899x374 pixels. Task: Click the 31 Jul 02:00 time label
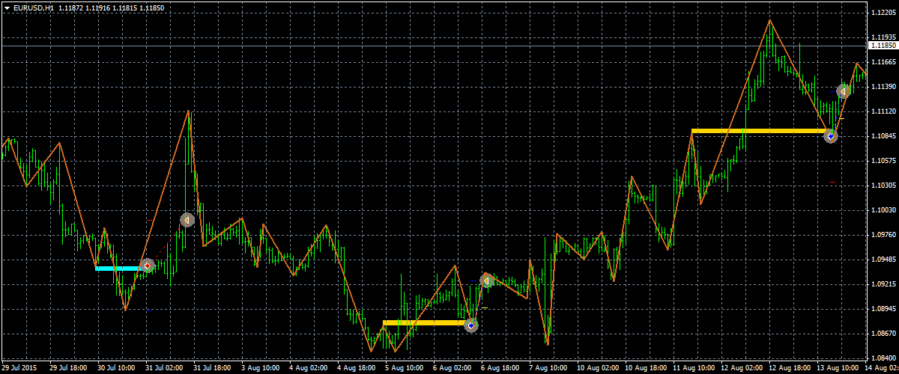[x=165, y=369]
